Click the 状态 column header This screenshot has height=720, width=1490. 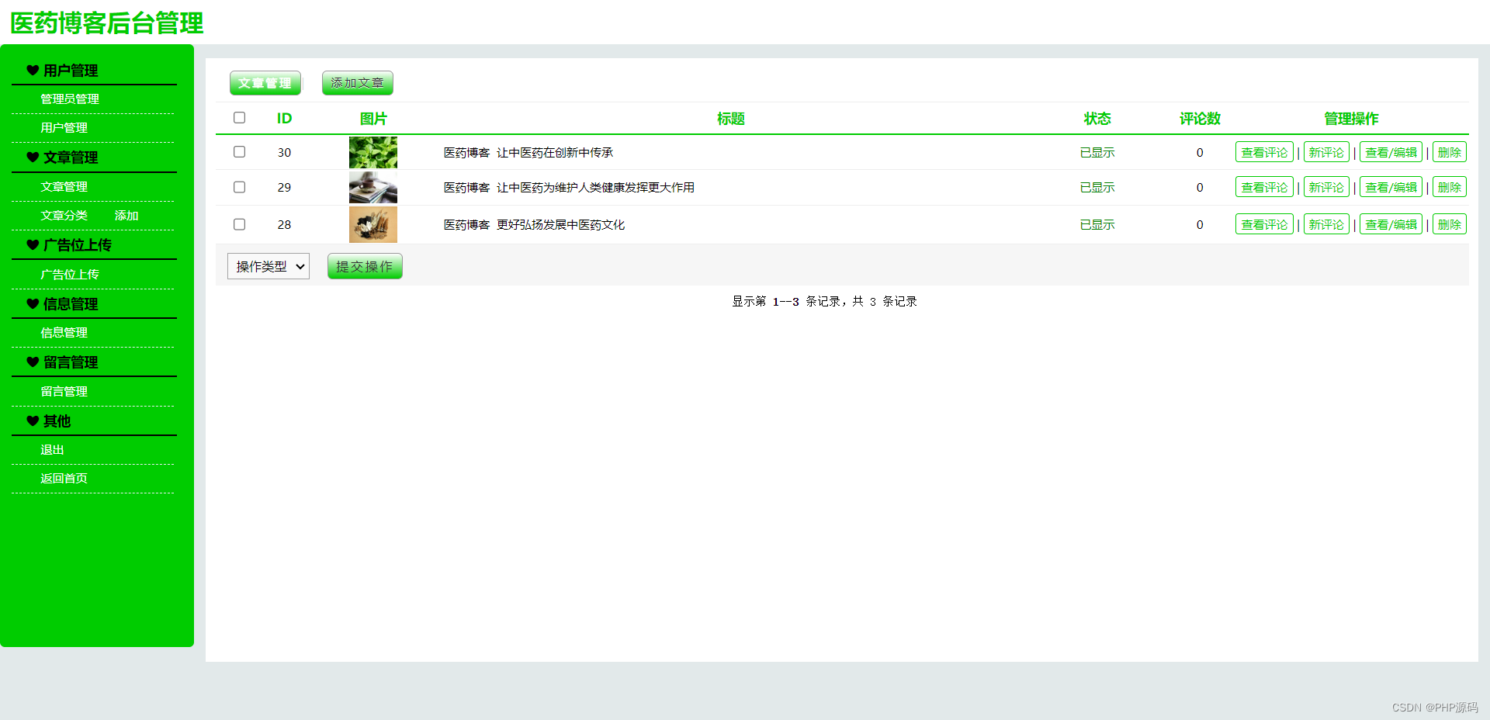[x=1097, y=119]
